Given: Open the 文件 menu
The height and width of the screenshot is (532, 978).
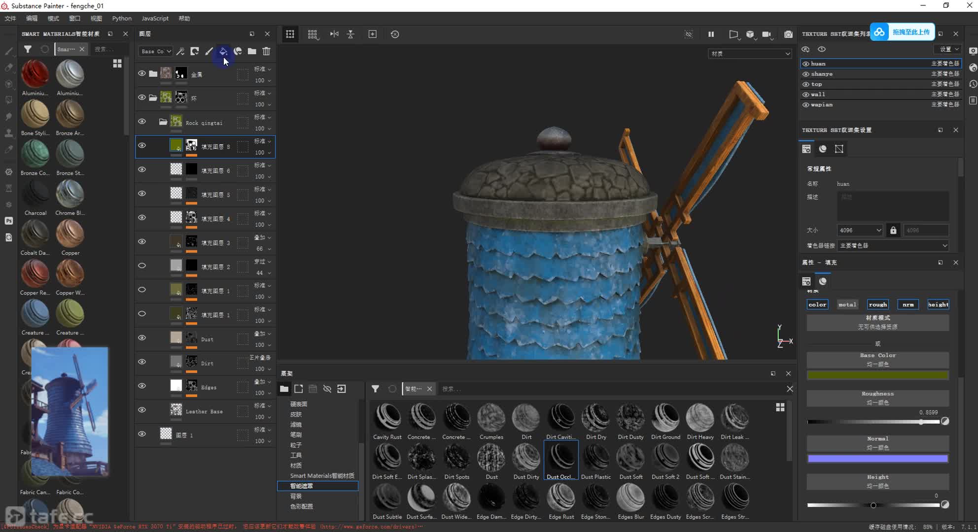Looking at the screenshot, I should (x=10, y=18).
